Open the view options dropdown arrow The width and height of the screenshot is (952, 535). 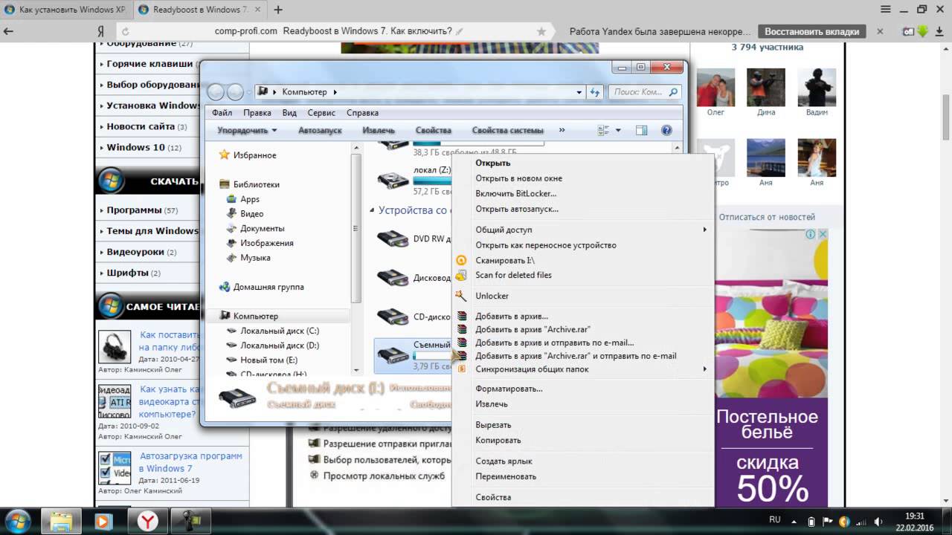click(x=618, y=130)
